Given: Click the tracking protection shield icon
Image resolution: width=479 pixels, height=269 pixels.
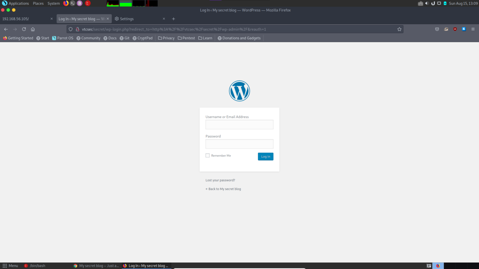Looking at the screenshot, I should click(x=71, y=29).
